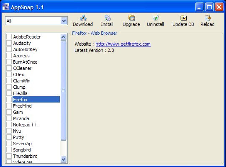Toggle the ClamWin checkbox
This screenshot has width=226, height=167.
[x=9, y=80]
